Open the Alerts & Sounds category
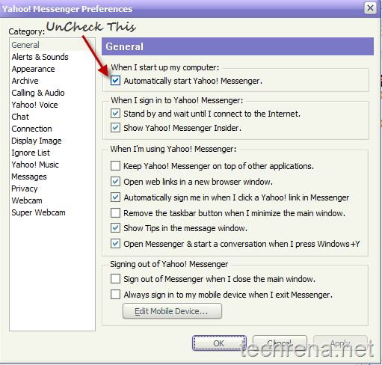The image size is (382, 365). [x=40, y=57]
